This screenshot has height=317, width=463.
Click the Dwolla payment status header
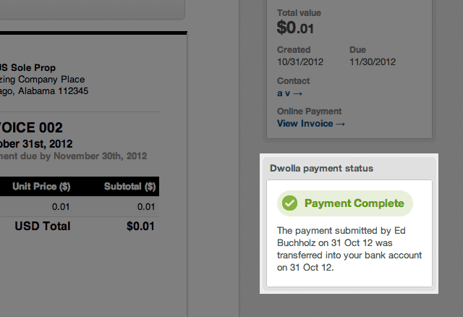coord(321,169)
